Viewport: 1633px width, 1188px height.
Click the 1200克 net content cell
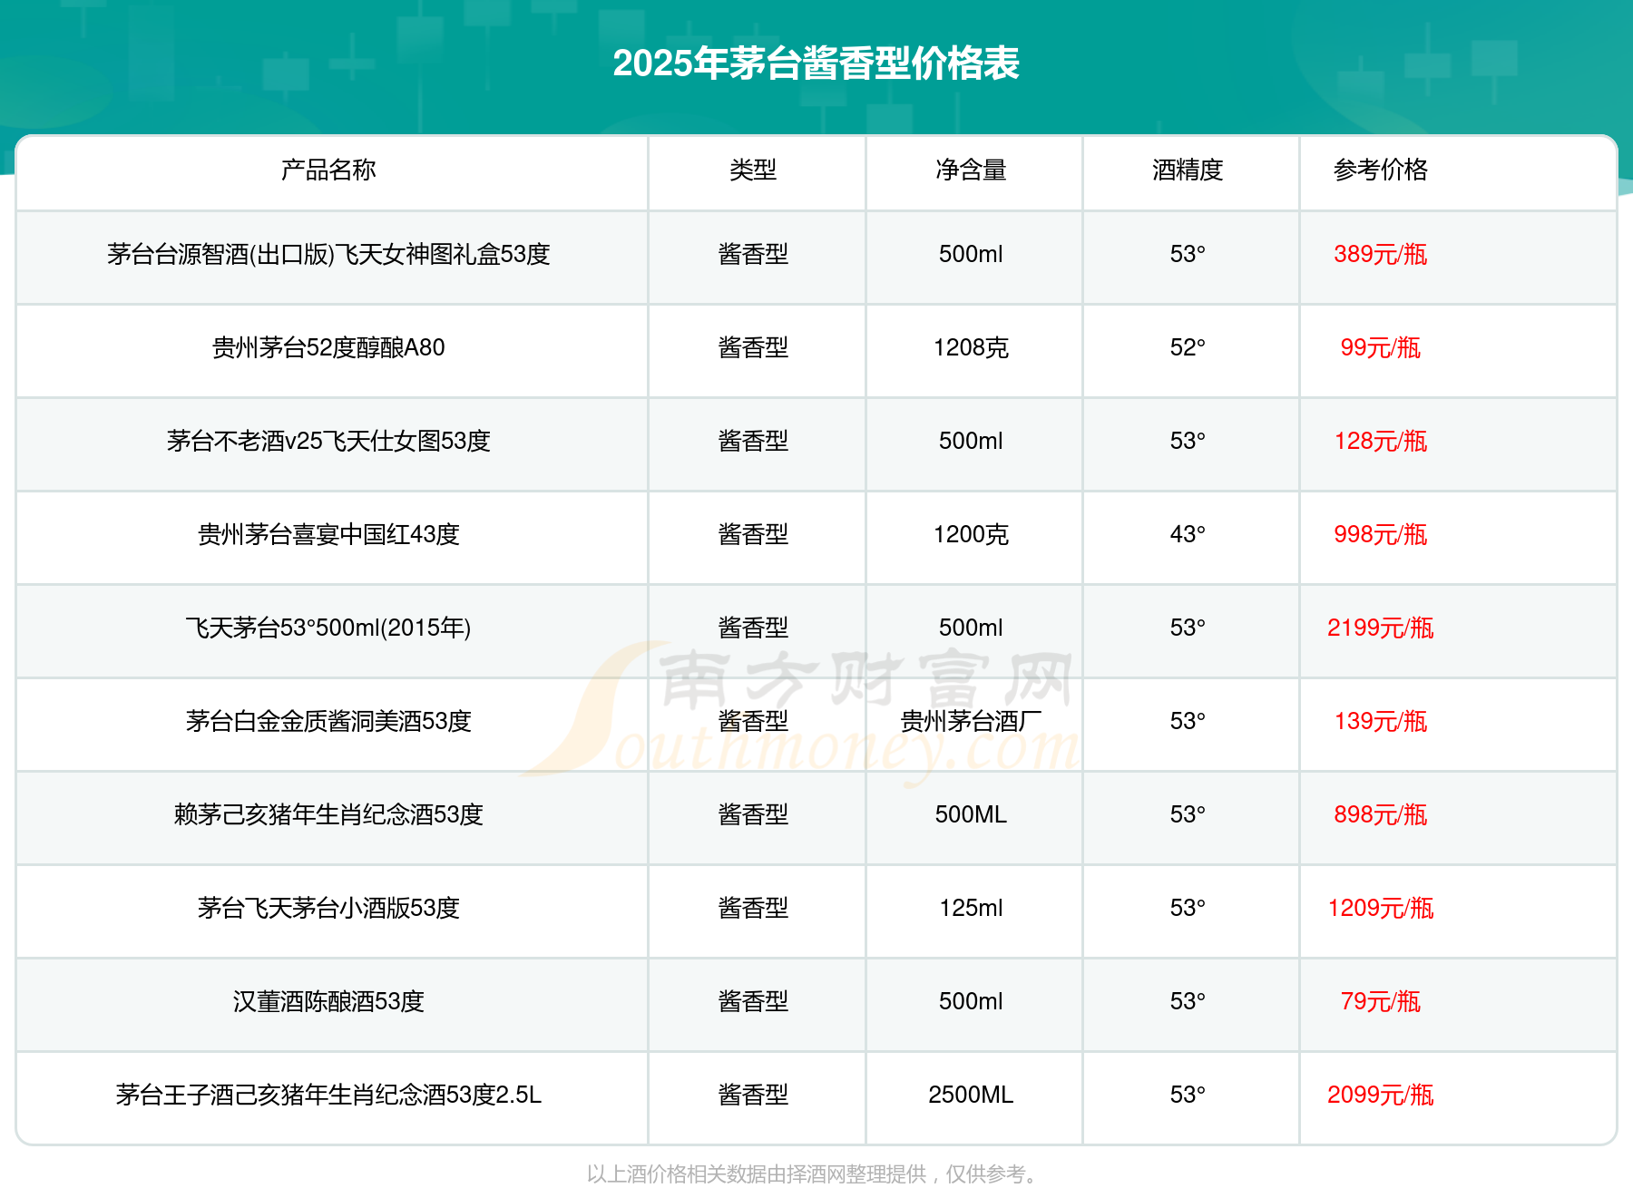point(971,534)
